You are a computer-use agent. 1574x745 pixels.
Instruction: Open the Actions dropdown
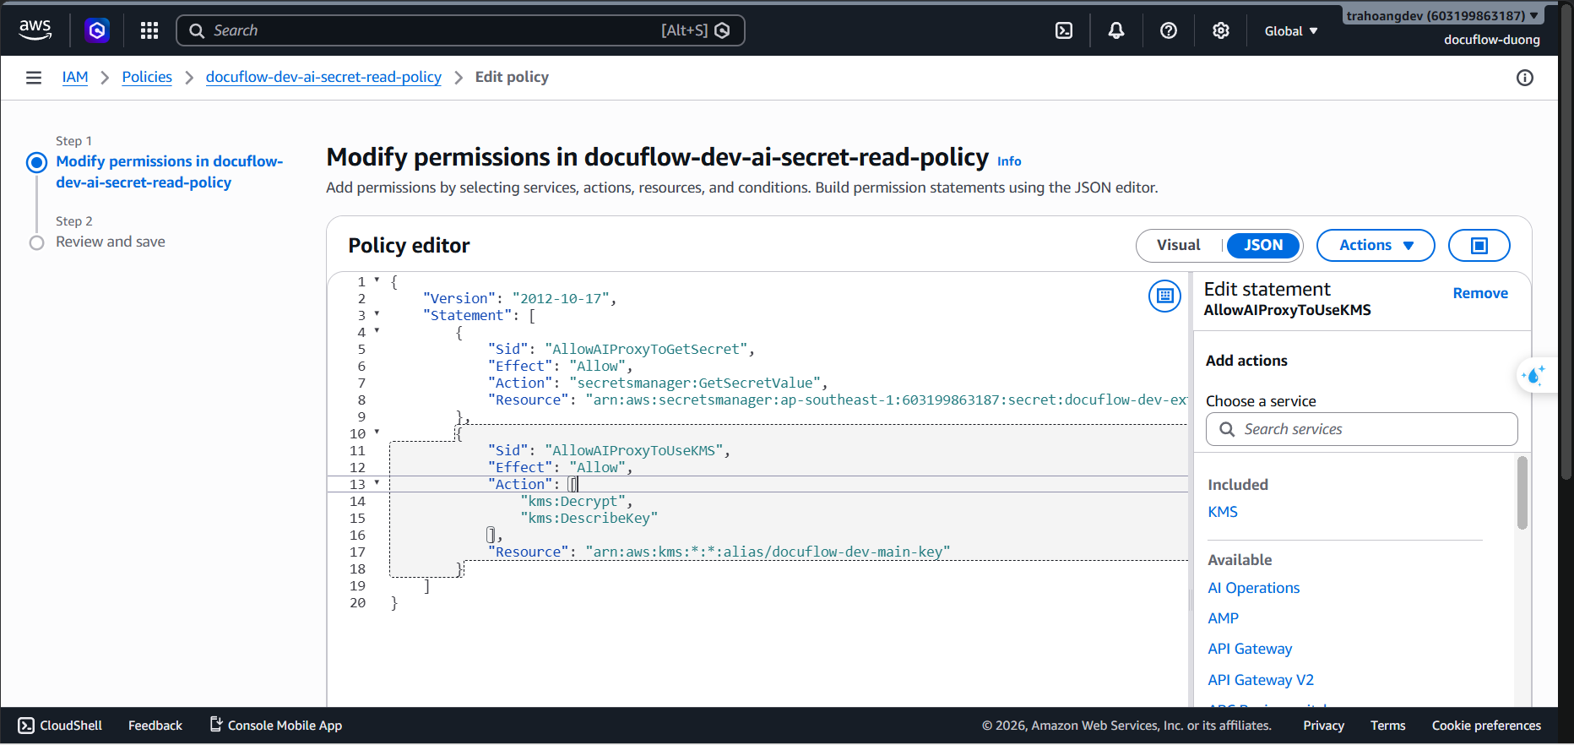(x=1376, y=246)
